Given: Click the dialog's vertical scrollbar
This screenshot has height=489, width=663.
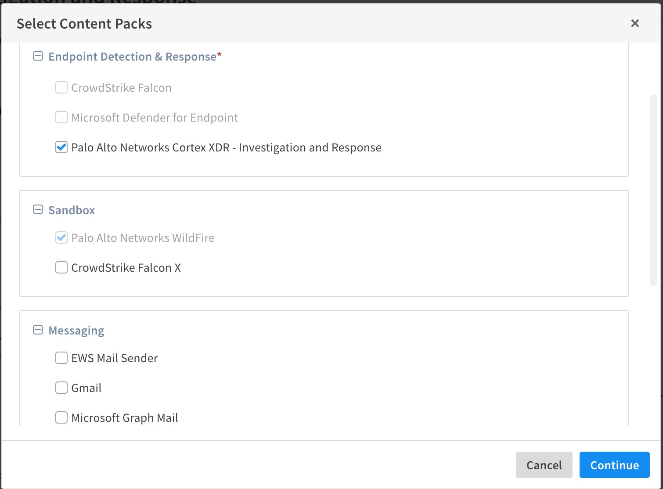Looking at the screenshot, I should pos(653,190).
